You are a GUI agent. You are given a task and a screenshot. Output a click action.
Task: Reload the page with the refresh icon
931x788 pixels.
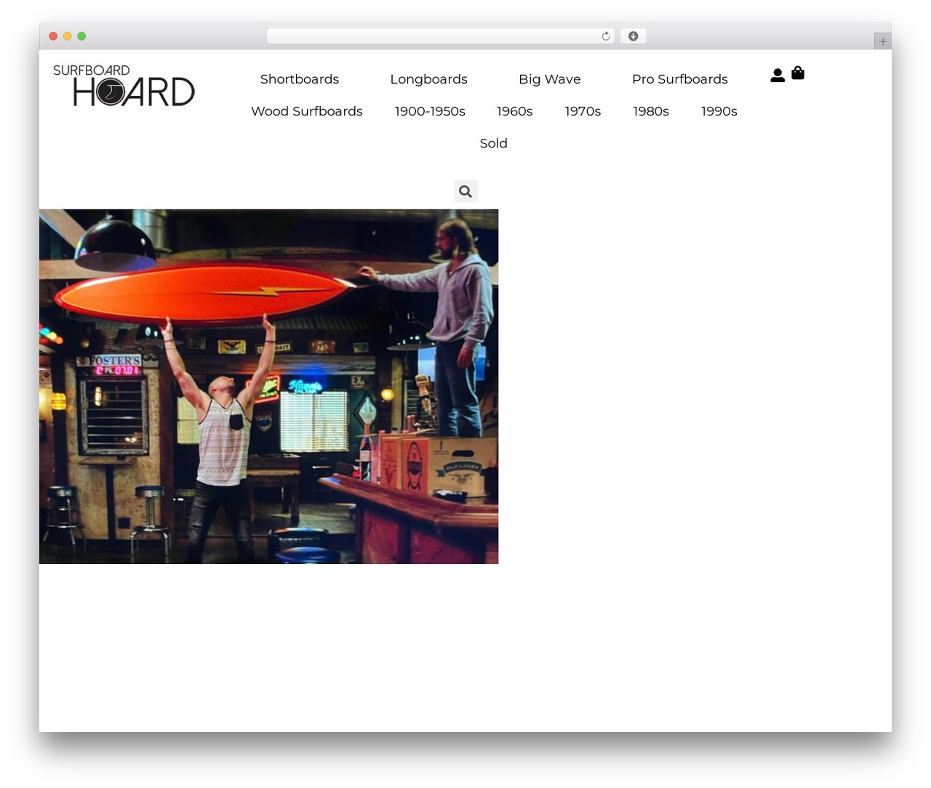pyautogui.click(x=606, y=36)
